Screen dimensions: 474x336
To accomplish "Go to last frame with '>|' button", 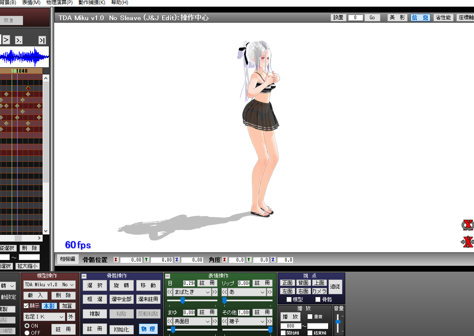I will click(x=42, y=40).
